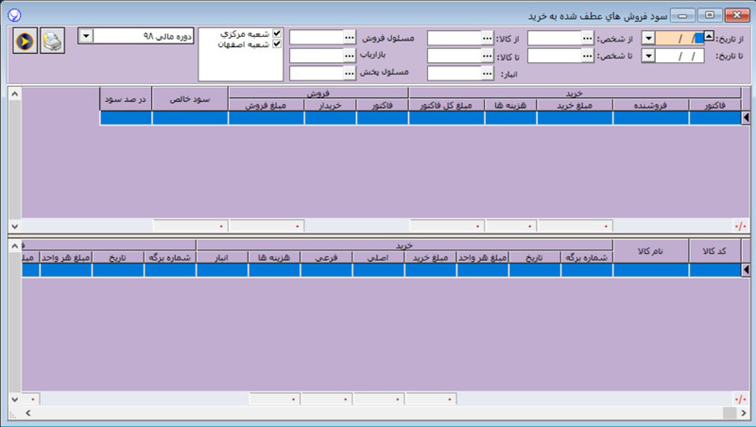Run the report with the yellow arrow button
The height and width of the screenshot is (427, 756).
click(25, 41)
